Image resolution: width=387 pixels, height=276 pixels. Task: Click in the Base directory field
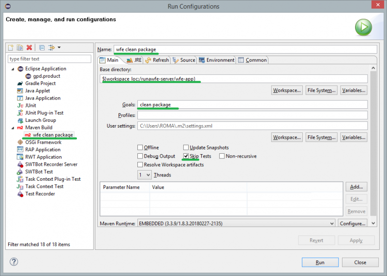pos(234,79)
